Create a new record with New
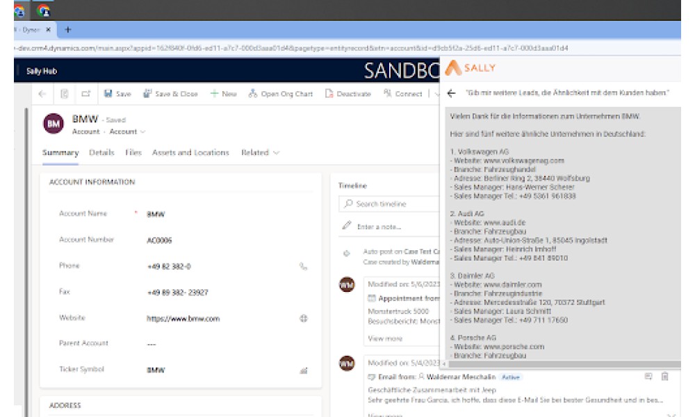Screen dimensions: 695x417 click(x=223, y=94)
